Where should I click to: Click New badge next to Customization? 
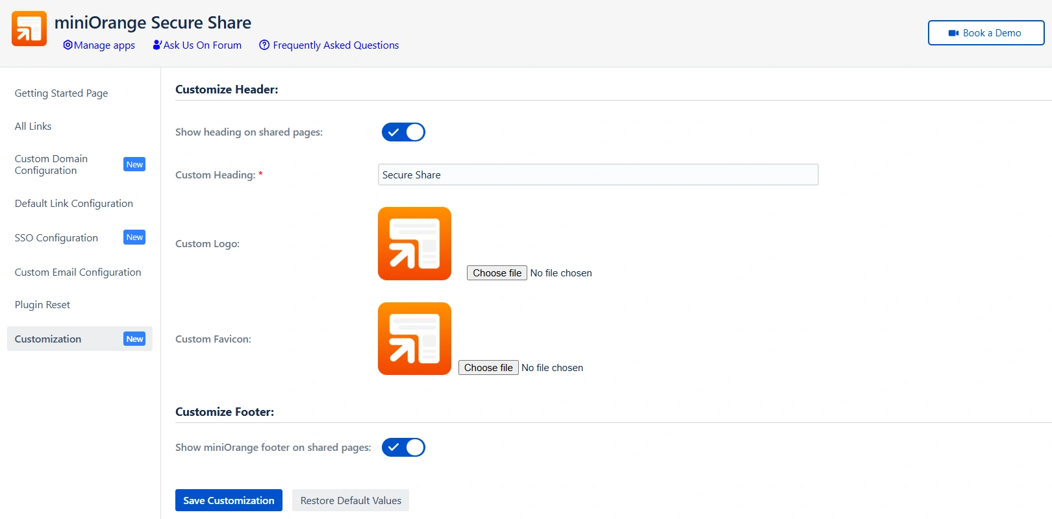134,339
